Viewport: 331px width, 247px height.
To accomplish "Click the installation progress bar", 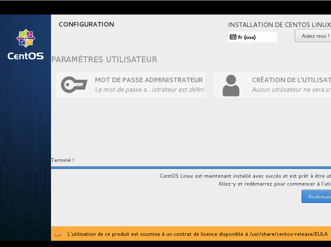I will pos(191,168).
